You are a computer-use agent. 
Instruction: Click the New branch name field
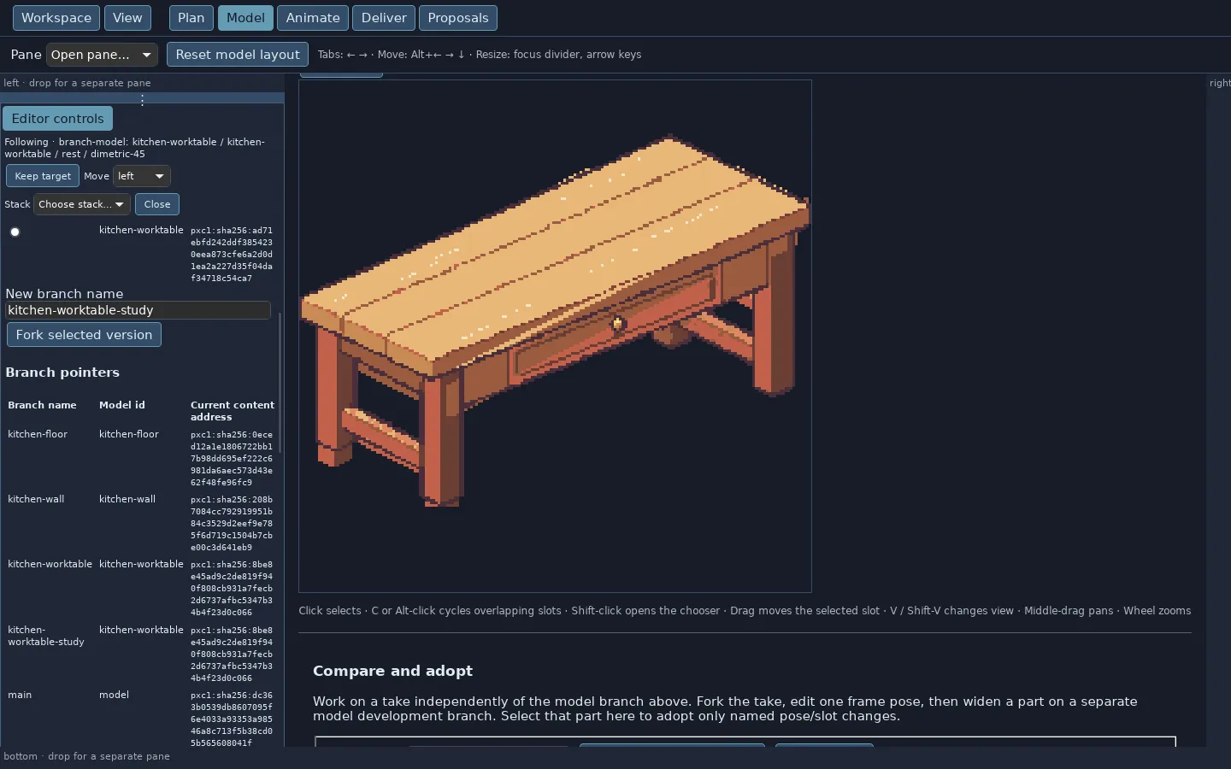pyautogui.click(x=138, y=310)
